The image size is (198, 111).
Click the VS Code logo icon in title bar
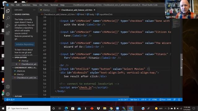pyautogui.click(x=7, y=5)
